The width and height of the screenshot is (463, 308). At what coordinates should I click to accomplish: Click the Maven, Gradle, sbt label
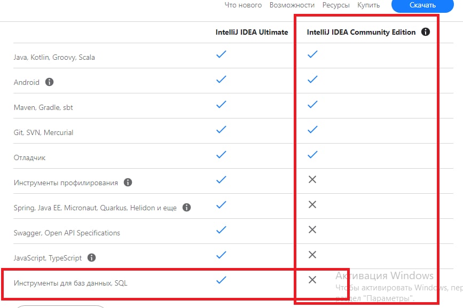coord(43,107)
